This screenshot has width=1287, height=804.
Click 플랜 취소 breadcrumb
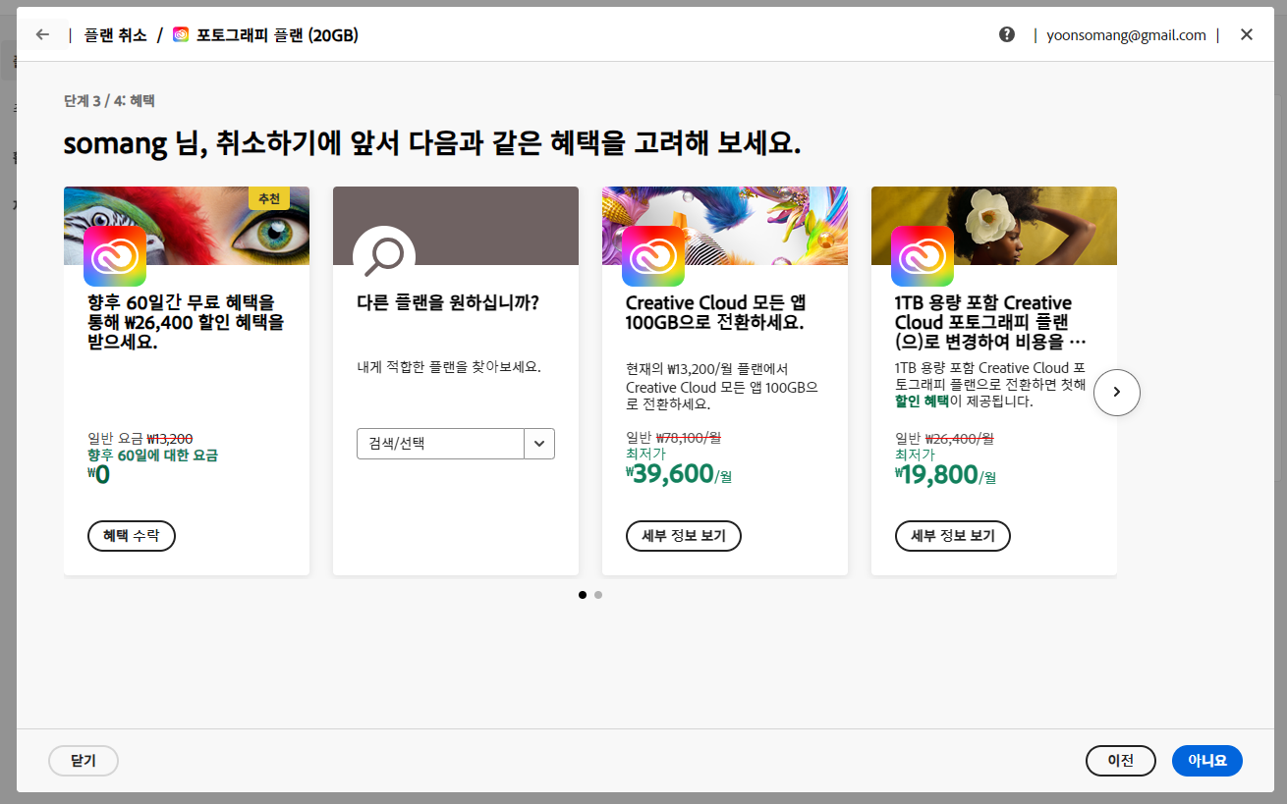[116, 35]
